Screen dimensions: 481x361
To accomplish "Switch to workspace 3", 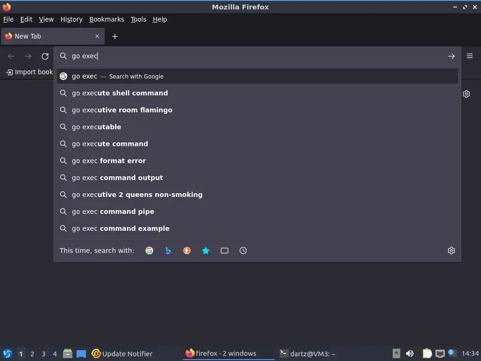I will 44,354.
